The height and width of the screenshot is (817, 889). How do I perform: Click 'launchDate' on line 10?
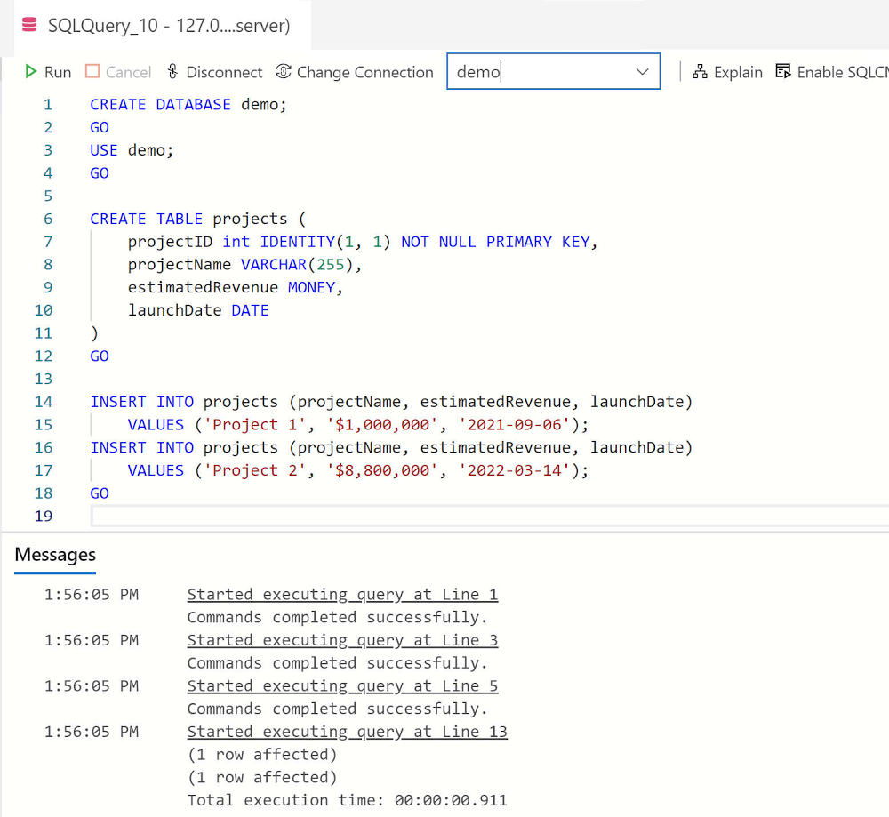tap(174, 310)
